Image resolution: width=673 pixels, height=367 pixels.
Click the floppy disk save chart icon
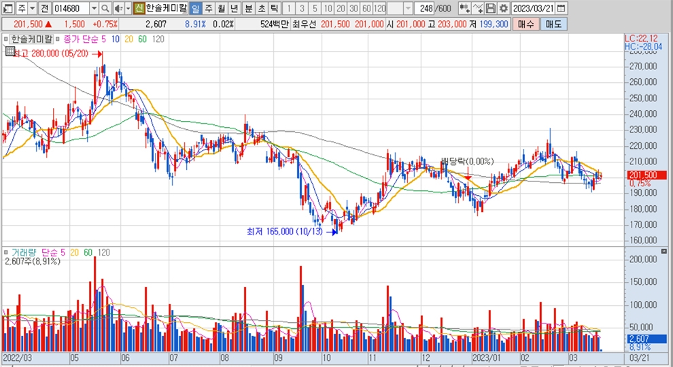coord(491,8)
